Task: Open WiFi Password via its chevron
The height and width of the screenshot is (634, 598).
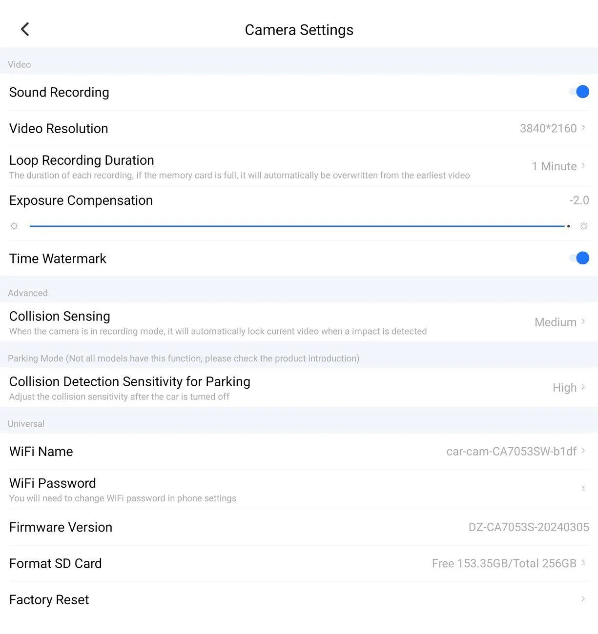Action: click(x=583, y=489)
